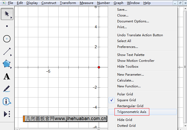The image size is (187, 130).
Task: Open the Display menu
Action: point(32,3)
